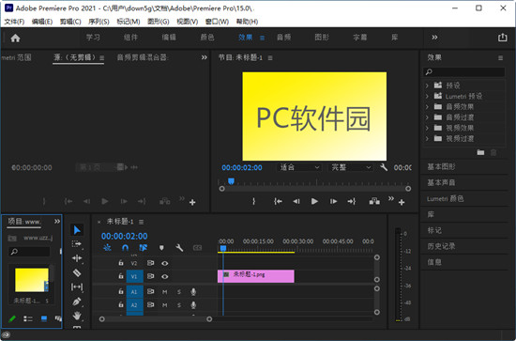The image size is (516, 341).
Task: Switch Project panel to list view
Action: (28, 318)
